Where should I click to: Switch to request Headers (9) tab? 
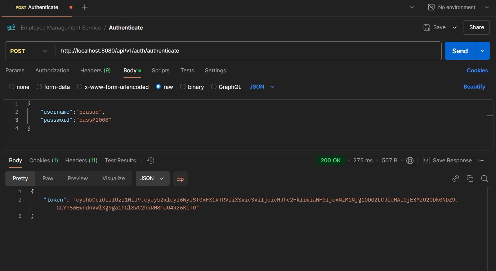click(x=95, y=71)
